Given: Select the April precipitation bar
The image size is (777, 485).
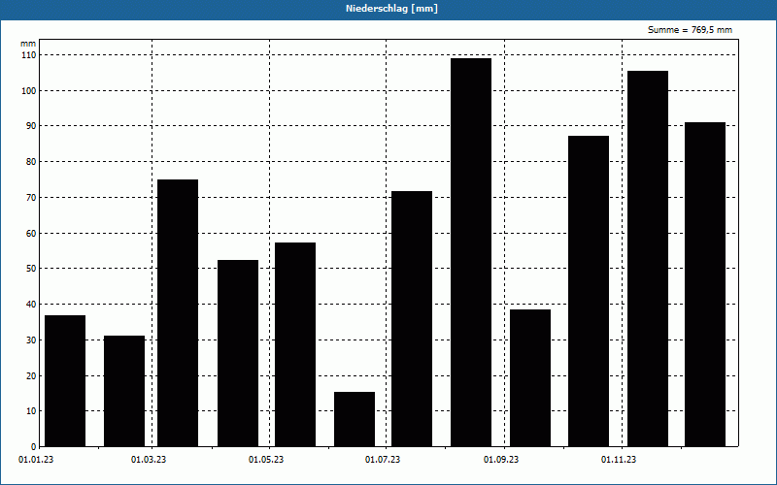Looking at the screenshot, I should pos(238,353).
